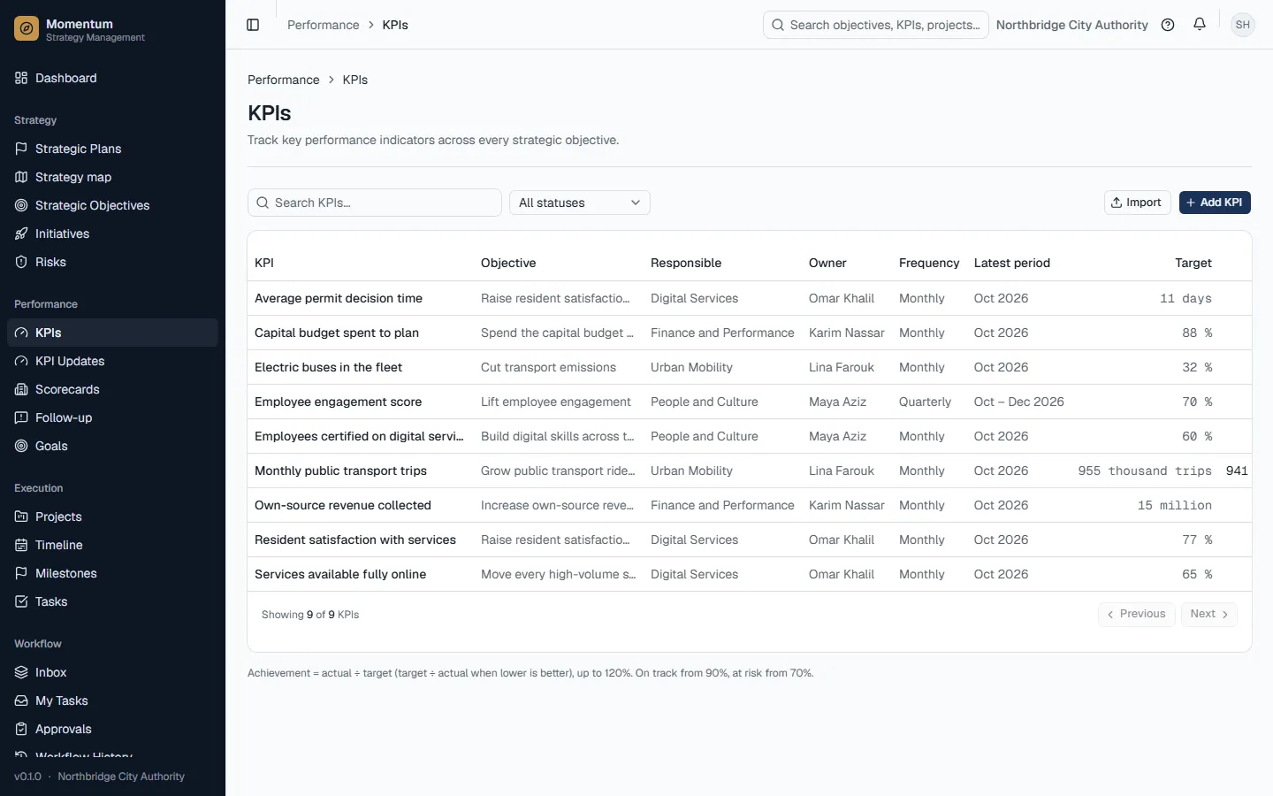Viewport: 1273px width, 796px height.
Task: Click the Approvals clipboard icon
Action: click(21, 729)
